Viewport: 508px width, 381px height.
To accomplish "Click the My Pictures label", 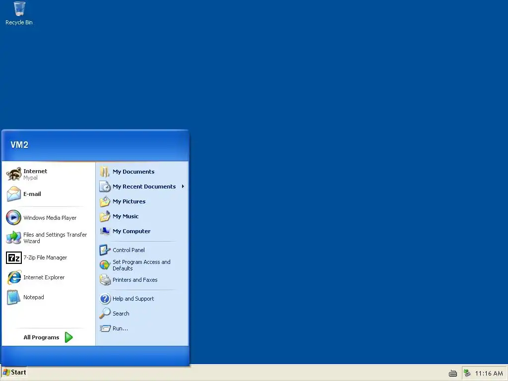I will coord(129,201).
